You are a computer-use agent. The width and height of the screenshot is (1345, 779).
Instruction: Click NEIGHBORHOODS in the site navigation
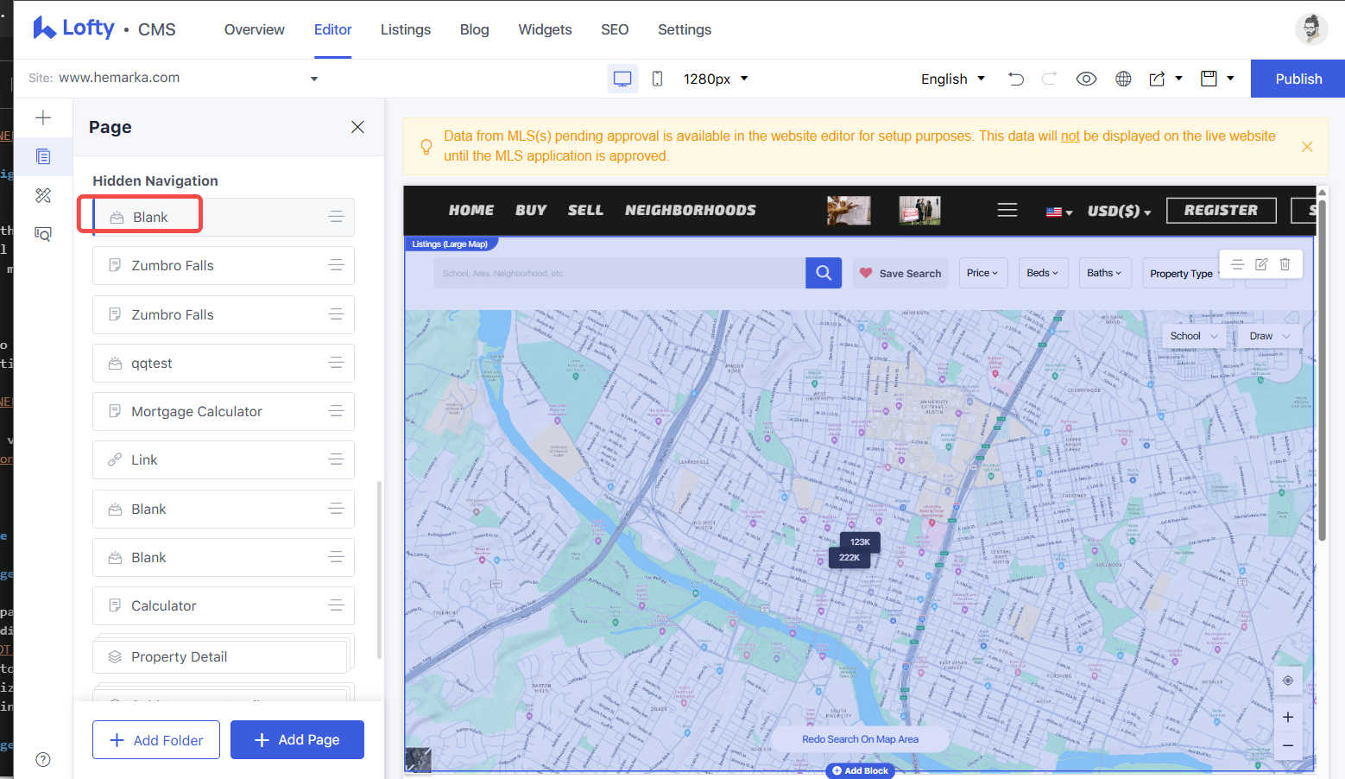click(x=691, y=210)
